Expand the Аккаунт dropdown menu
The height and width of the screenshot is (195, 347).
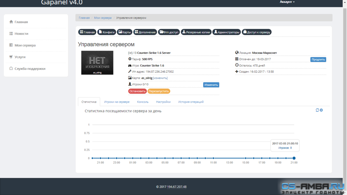(x=287, y=2)
